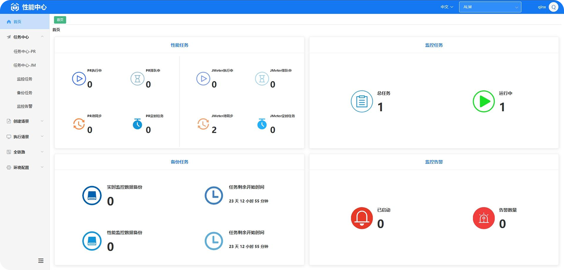Collapse the 任务中心 sidebar menu
The width and height of the screenshot is (564, 270).
click(24, 37)
